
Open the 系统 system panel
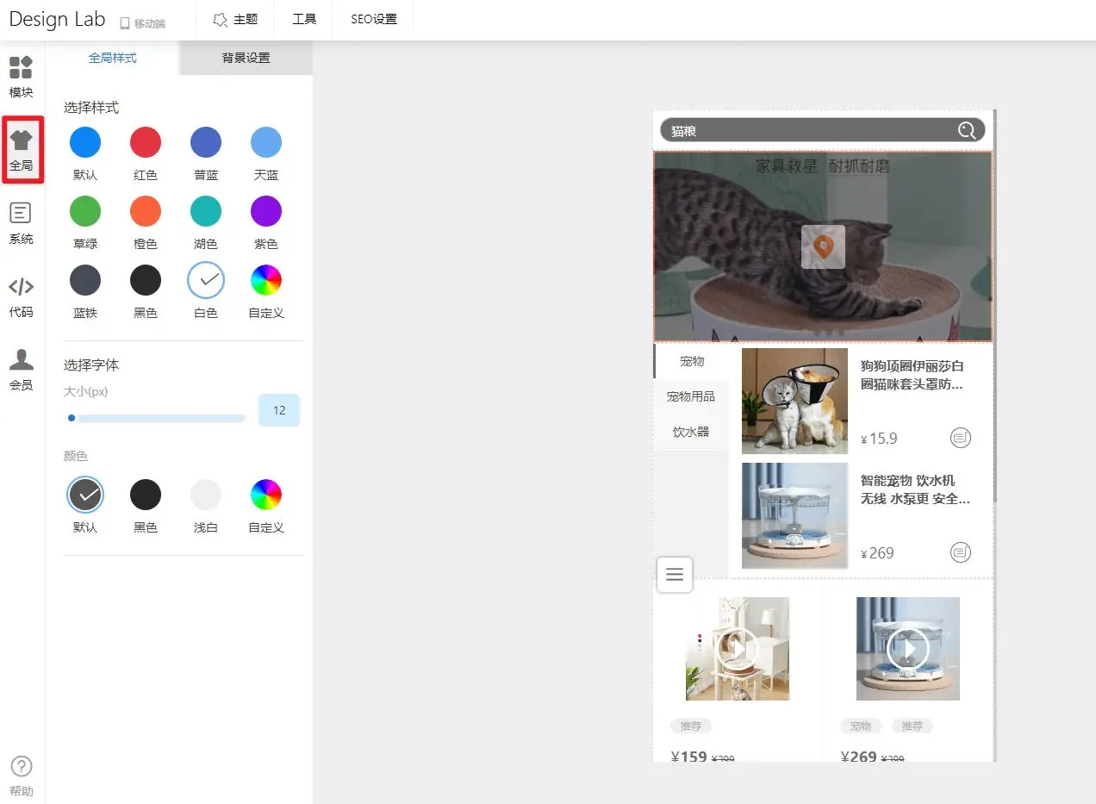[22, 222]
